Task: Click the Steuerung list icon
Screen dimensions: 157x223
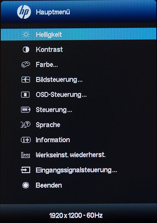Action: [26, 110]
